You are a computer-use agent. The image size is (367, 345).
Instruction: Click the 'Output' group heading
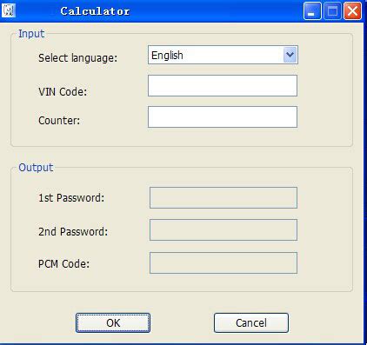(36, 168)
